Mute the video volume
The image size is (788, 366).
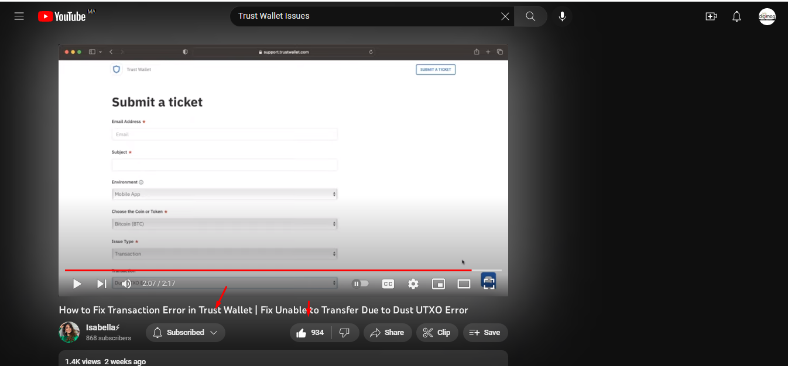tap(126, 284)
